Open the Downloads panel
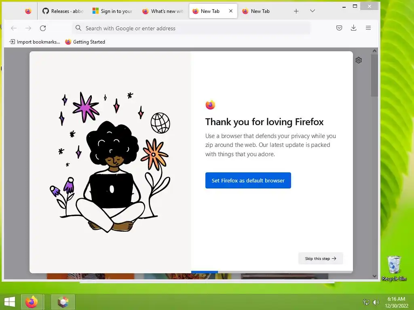Viewport: 414px width, 310px height. [353, 28]
